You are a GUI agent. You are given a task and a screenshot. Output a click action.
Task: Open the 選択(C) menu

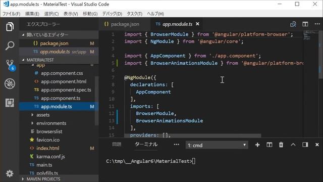(51, 14)
